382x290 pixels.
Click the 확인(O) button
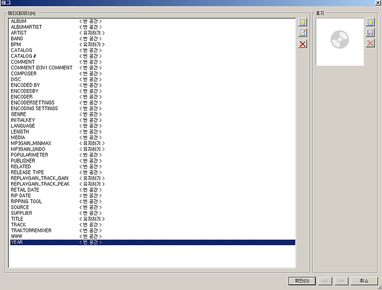click(x=302, y=281)
